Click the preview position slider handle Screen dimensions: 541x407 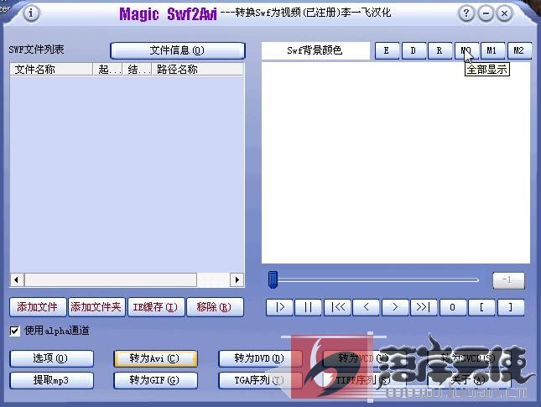pos(273,279)
